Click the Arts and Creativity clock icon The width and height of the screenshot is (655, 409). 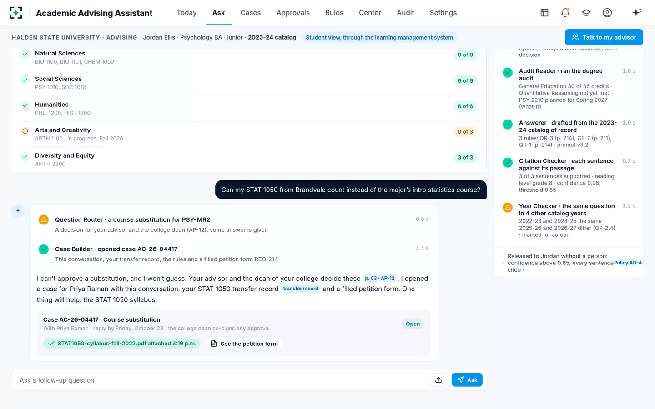click(x=25, y=131)
